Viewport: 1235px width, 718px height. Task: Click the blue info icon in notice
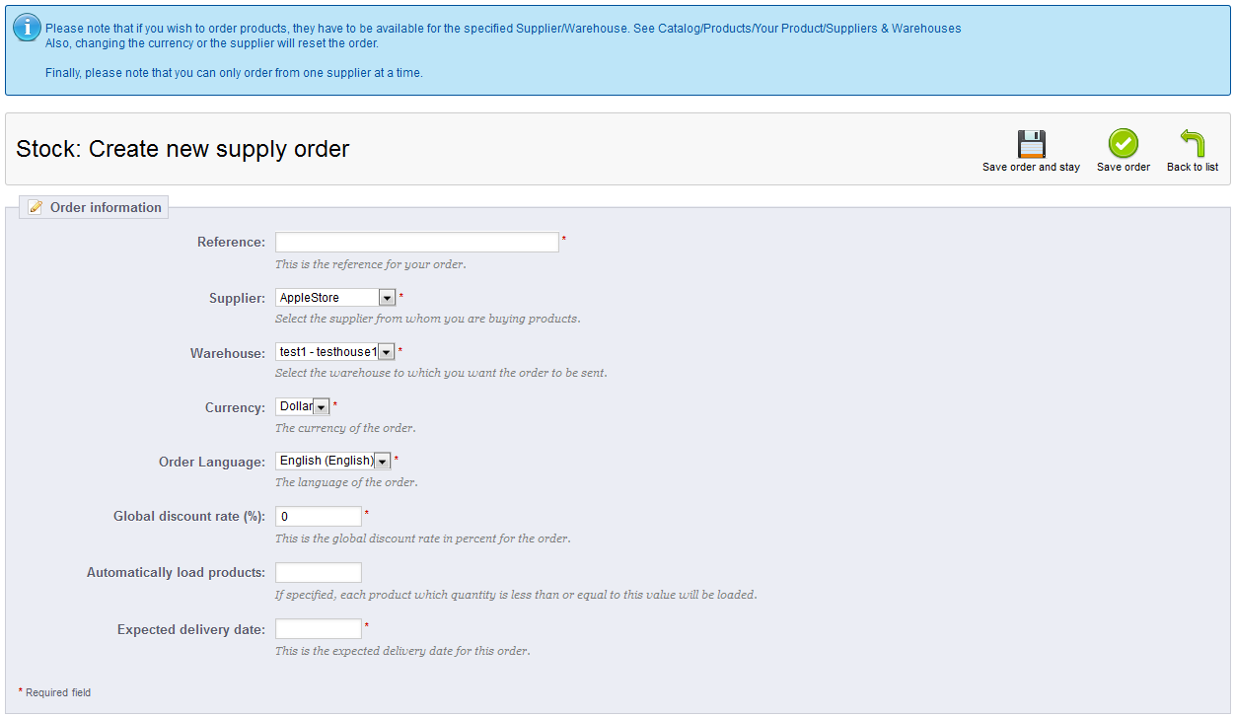27,28
